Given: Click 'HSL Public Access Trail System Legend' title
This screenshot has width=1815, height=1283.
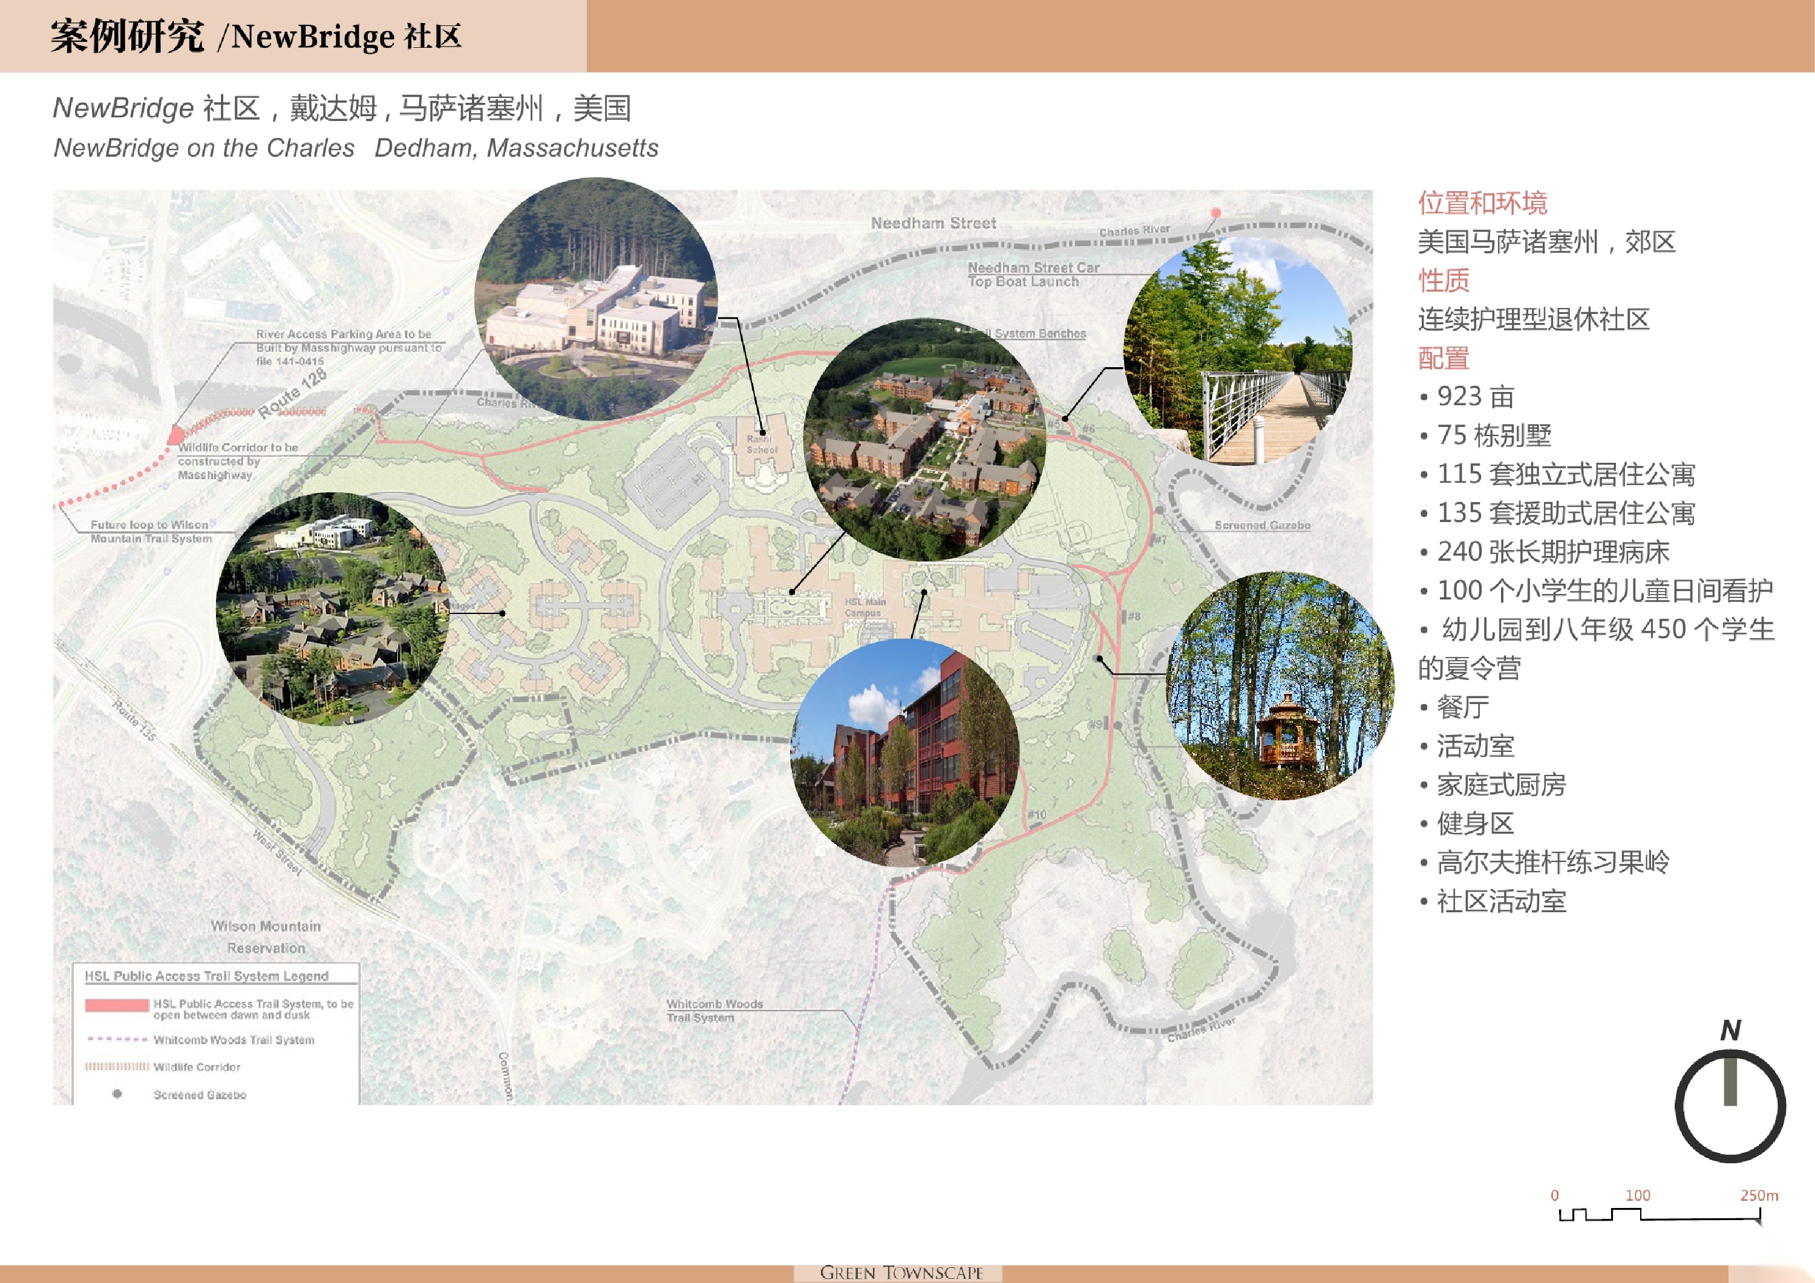Looking at the screenshot, I should [206, 976].
